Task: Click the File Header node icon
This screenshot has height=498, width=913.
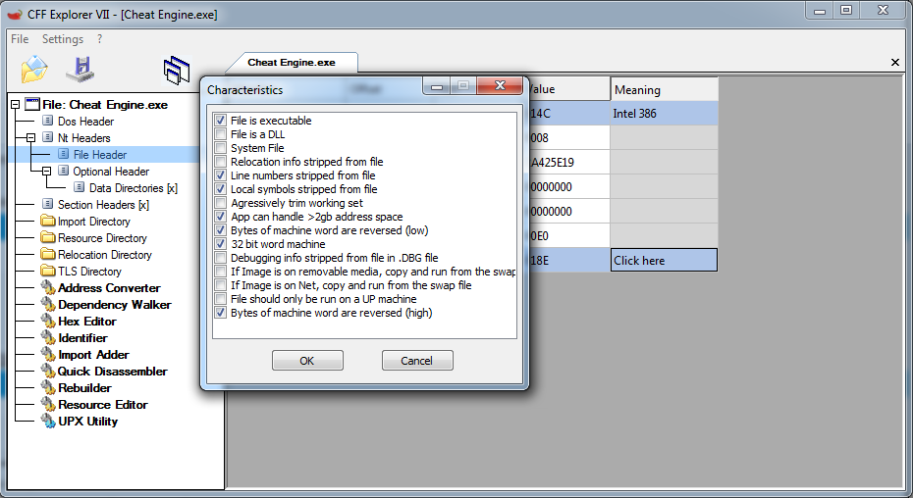Action: (x=64, y=154)
